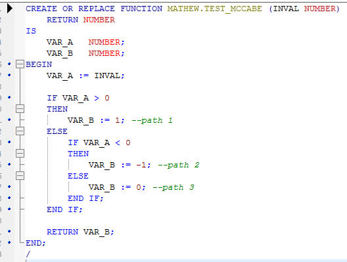Toggle breakpoint dot on path 1 line
This screenshot has height=262, width=347.
pyautogui.click(x=9, y=120)
